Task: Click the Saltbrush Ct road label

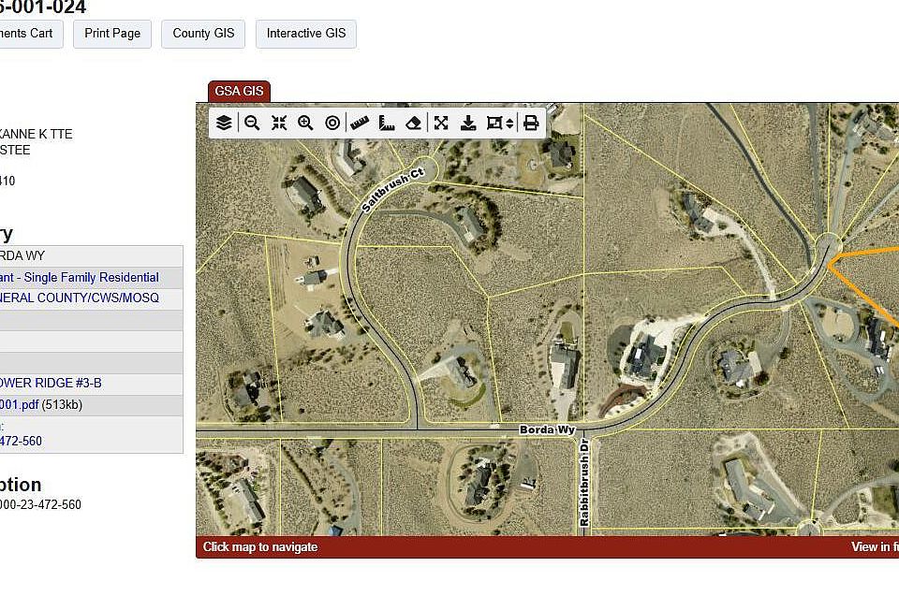Action: [393, 190]
